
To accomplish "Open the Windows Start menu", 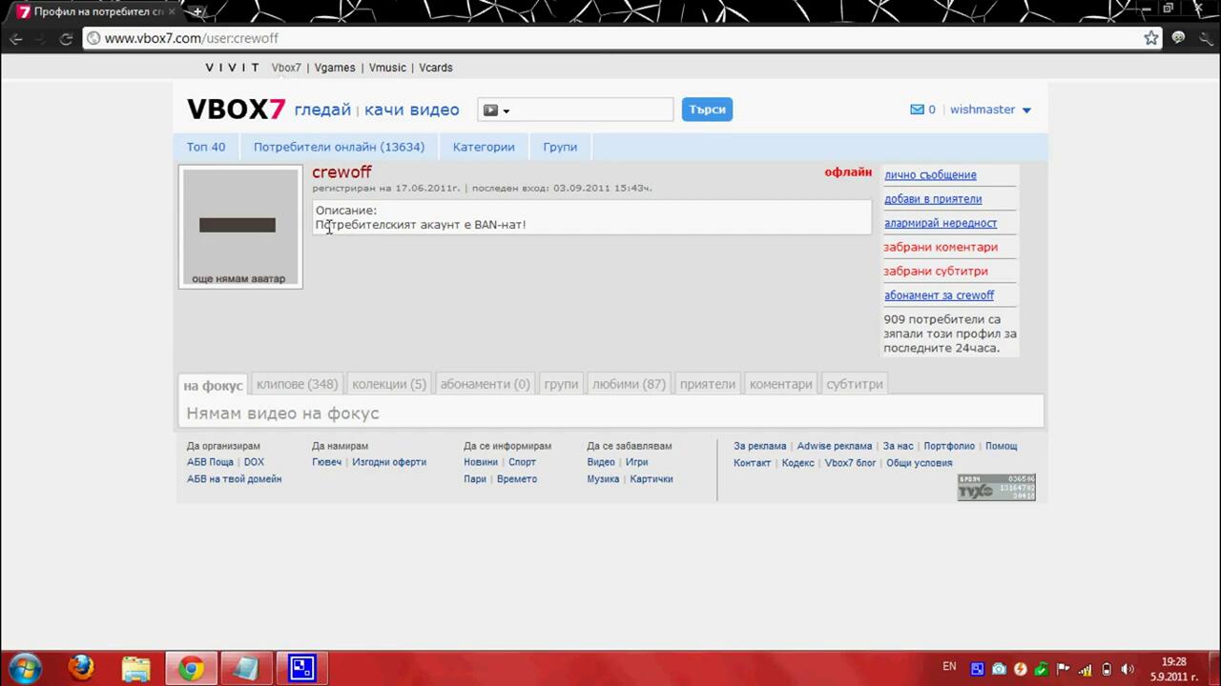I will pyautogui.click(x=25, y=668).
